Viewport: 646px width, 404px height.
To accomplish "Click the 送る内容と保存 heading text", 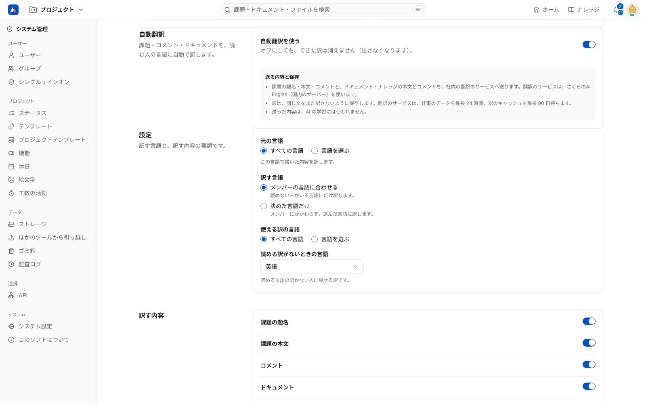I will [x=282, y=77].
